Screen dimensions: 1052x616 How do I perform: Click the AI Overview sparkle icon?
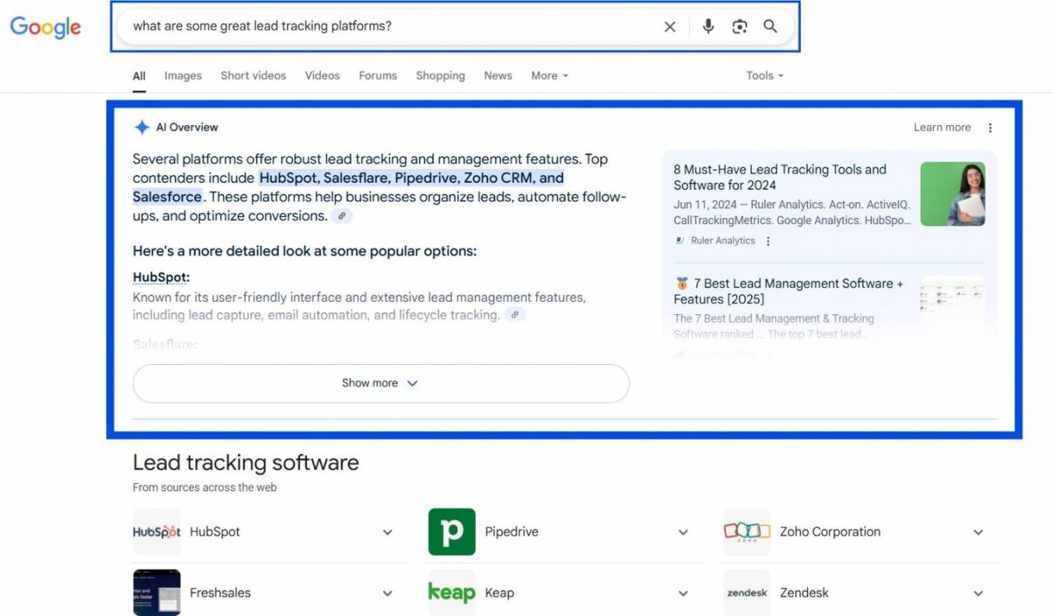tap(142, 128)
